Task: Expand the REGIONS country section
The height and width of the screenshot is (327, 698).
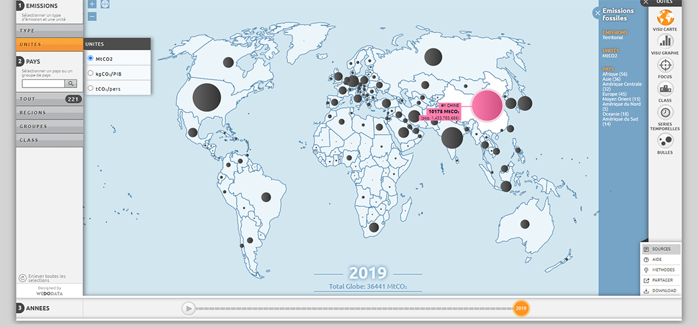Action: tap(49, 113)
